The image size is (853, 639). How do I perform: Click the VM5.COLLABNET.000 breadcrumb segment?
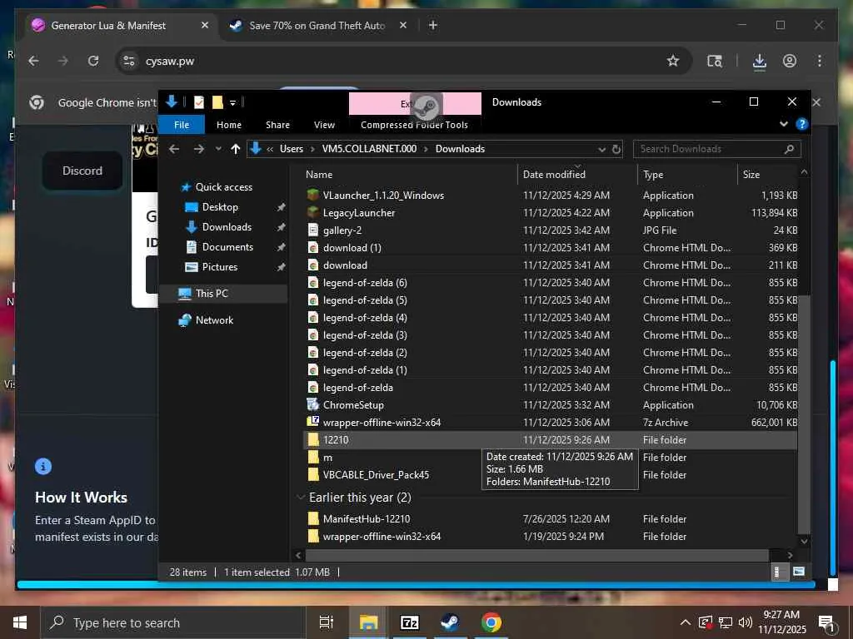369,149
